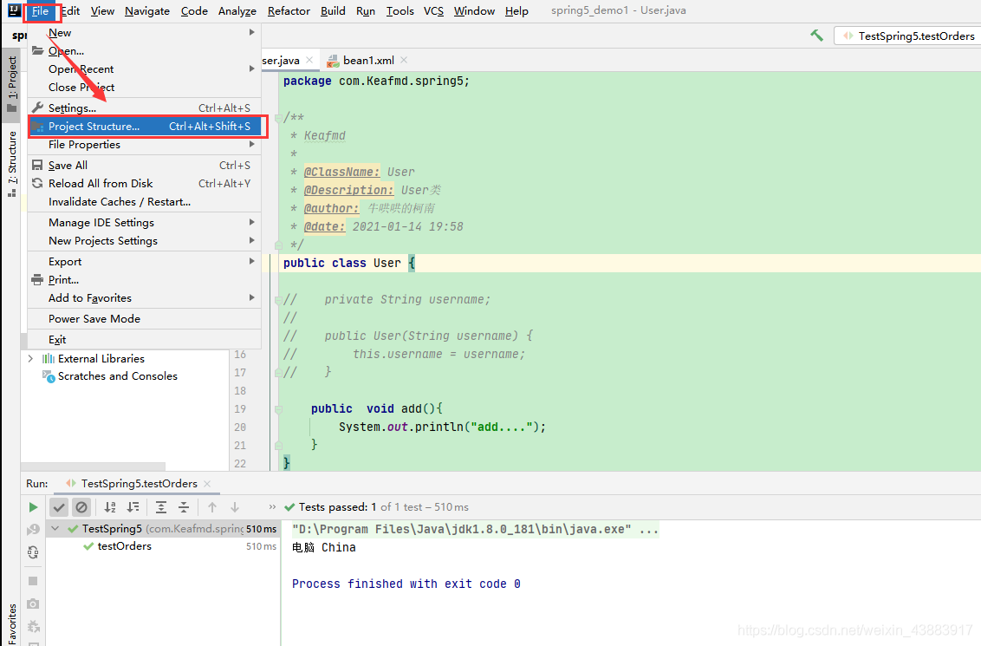
Task: Fold the Javadoc comment in gutter
Action: (x=278, y=118)
